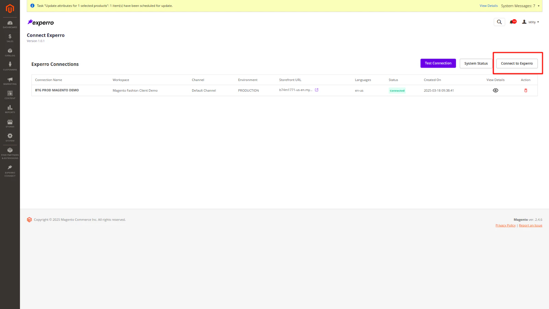Click the Magento Fashion Client Demo cell
The height and width of the screenshot is (309, 549).
[135, 91]
